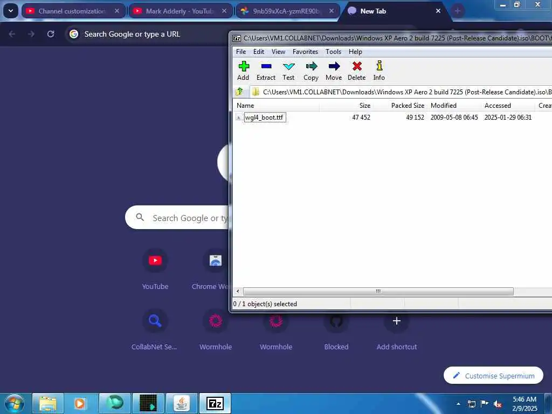Click the Copy toolbar icon in 7-Zip
The width and height of the screenshot is (552, 414).
pos(311,71)
